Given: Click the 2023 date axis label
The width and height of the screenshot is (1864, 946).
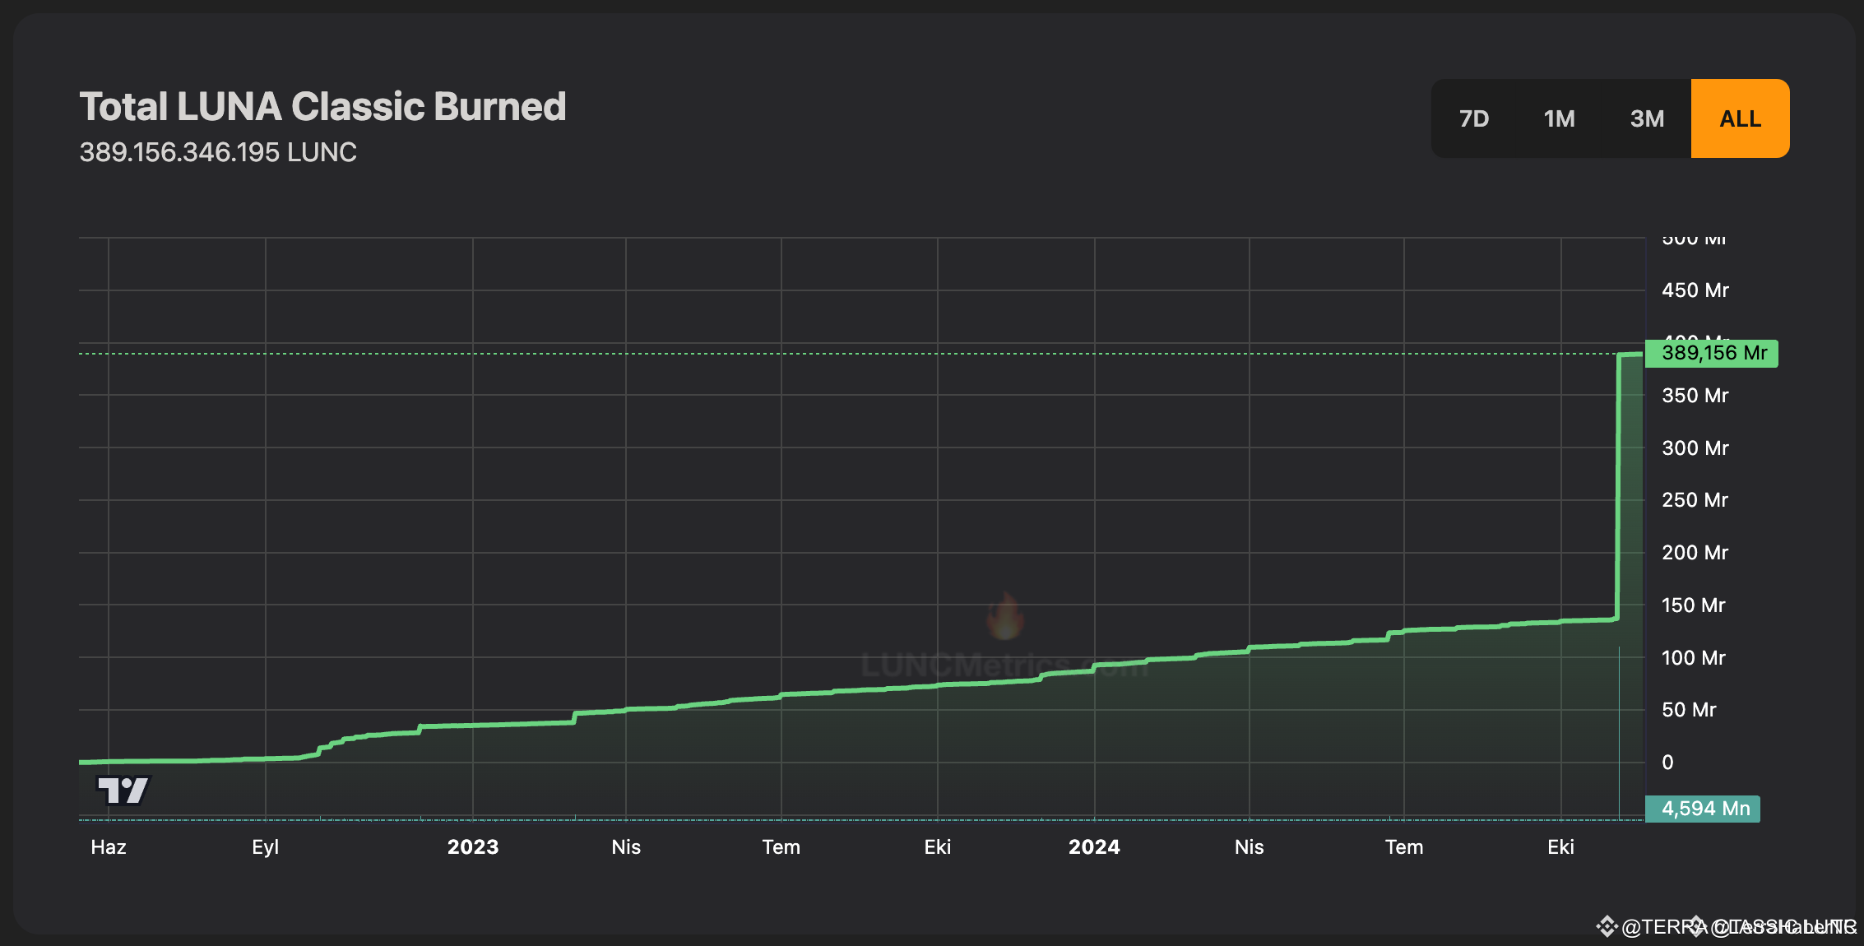Looking at the screenshot, I should (x=473, y=847).
